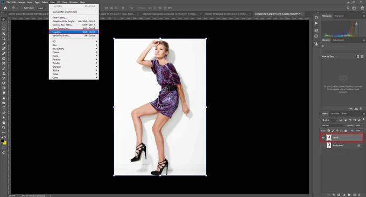Toggle the Auto-Select checkbox
Screen dimensions: 366x197
(x=22, y=8)
